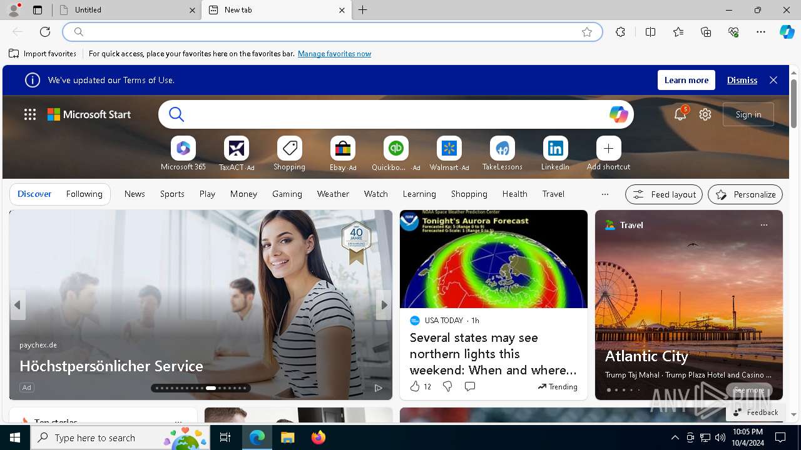Open the Walmart shortcut tile
Viewport: 801px width, 450px height.
(x=449, y=149)
